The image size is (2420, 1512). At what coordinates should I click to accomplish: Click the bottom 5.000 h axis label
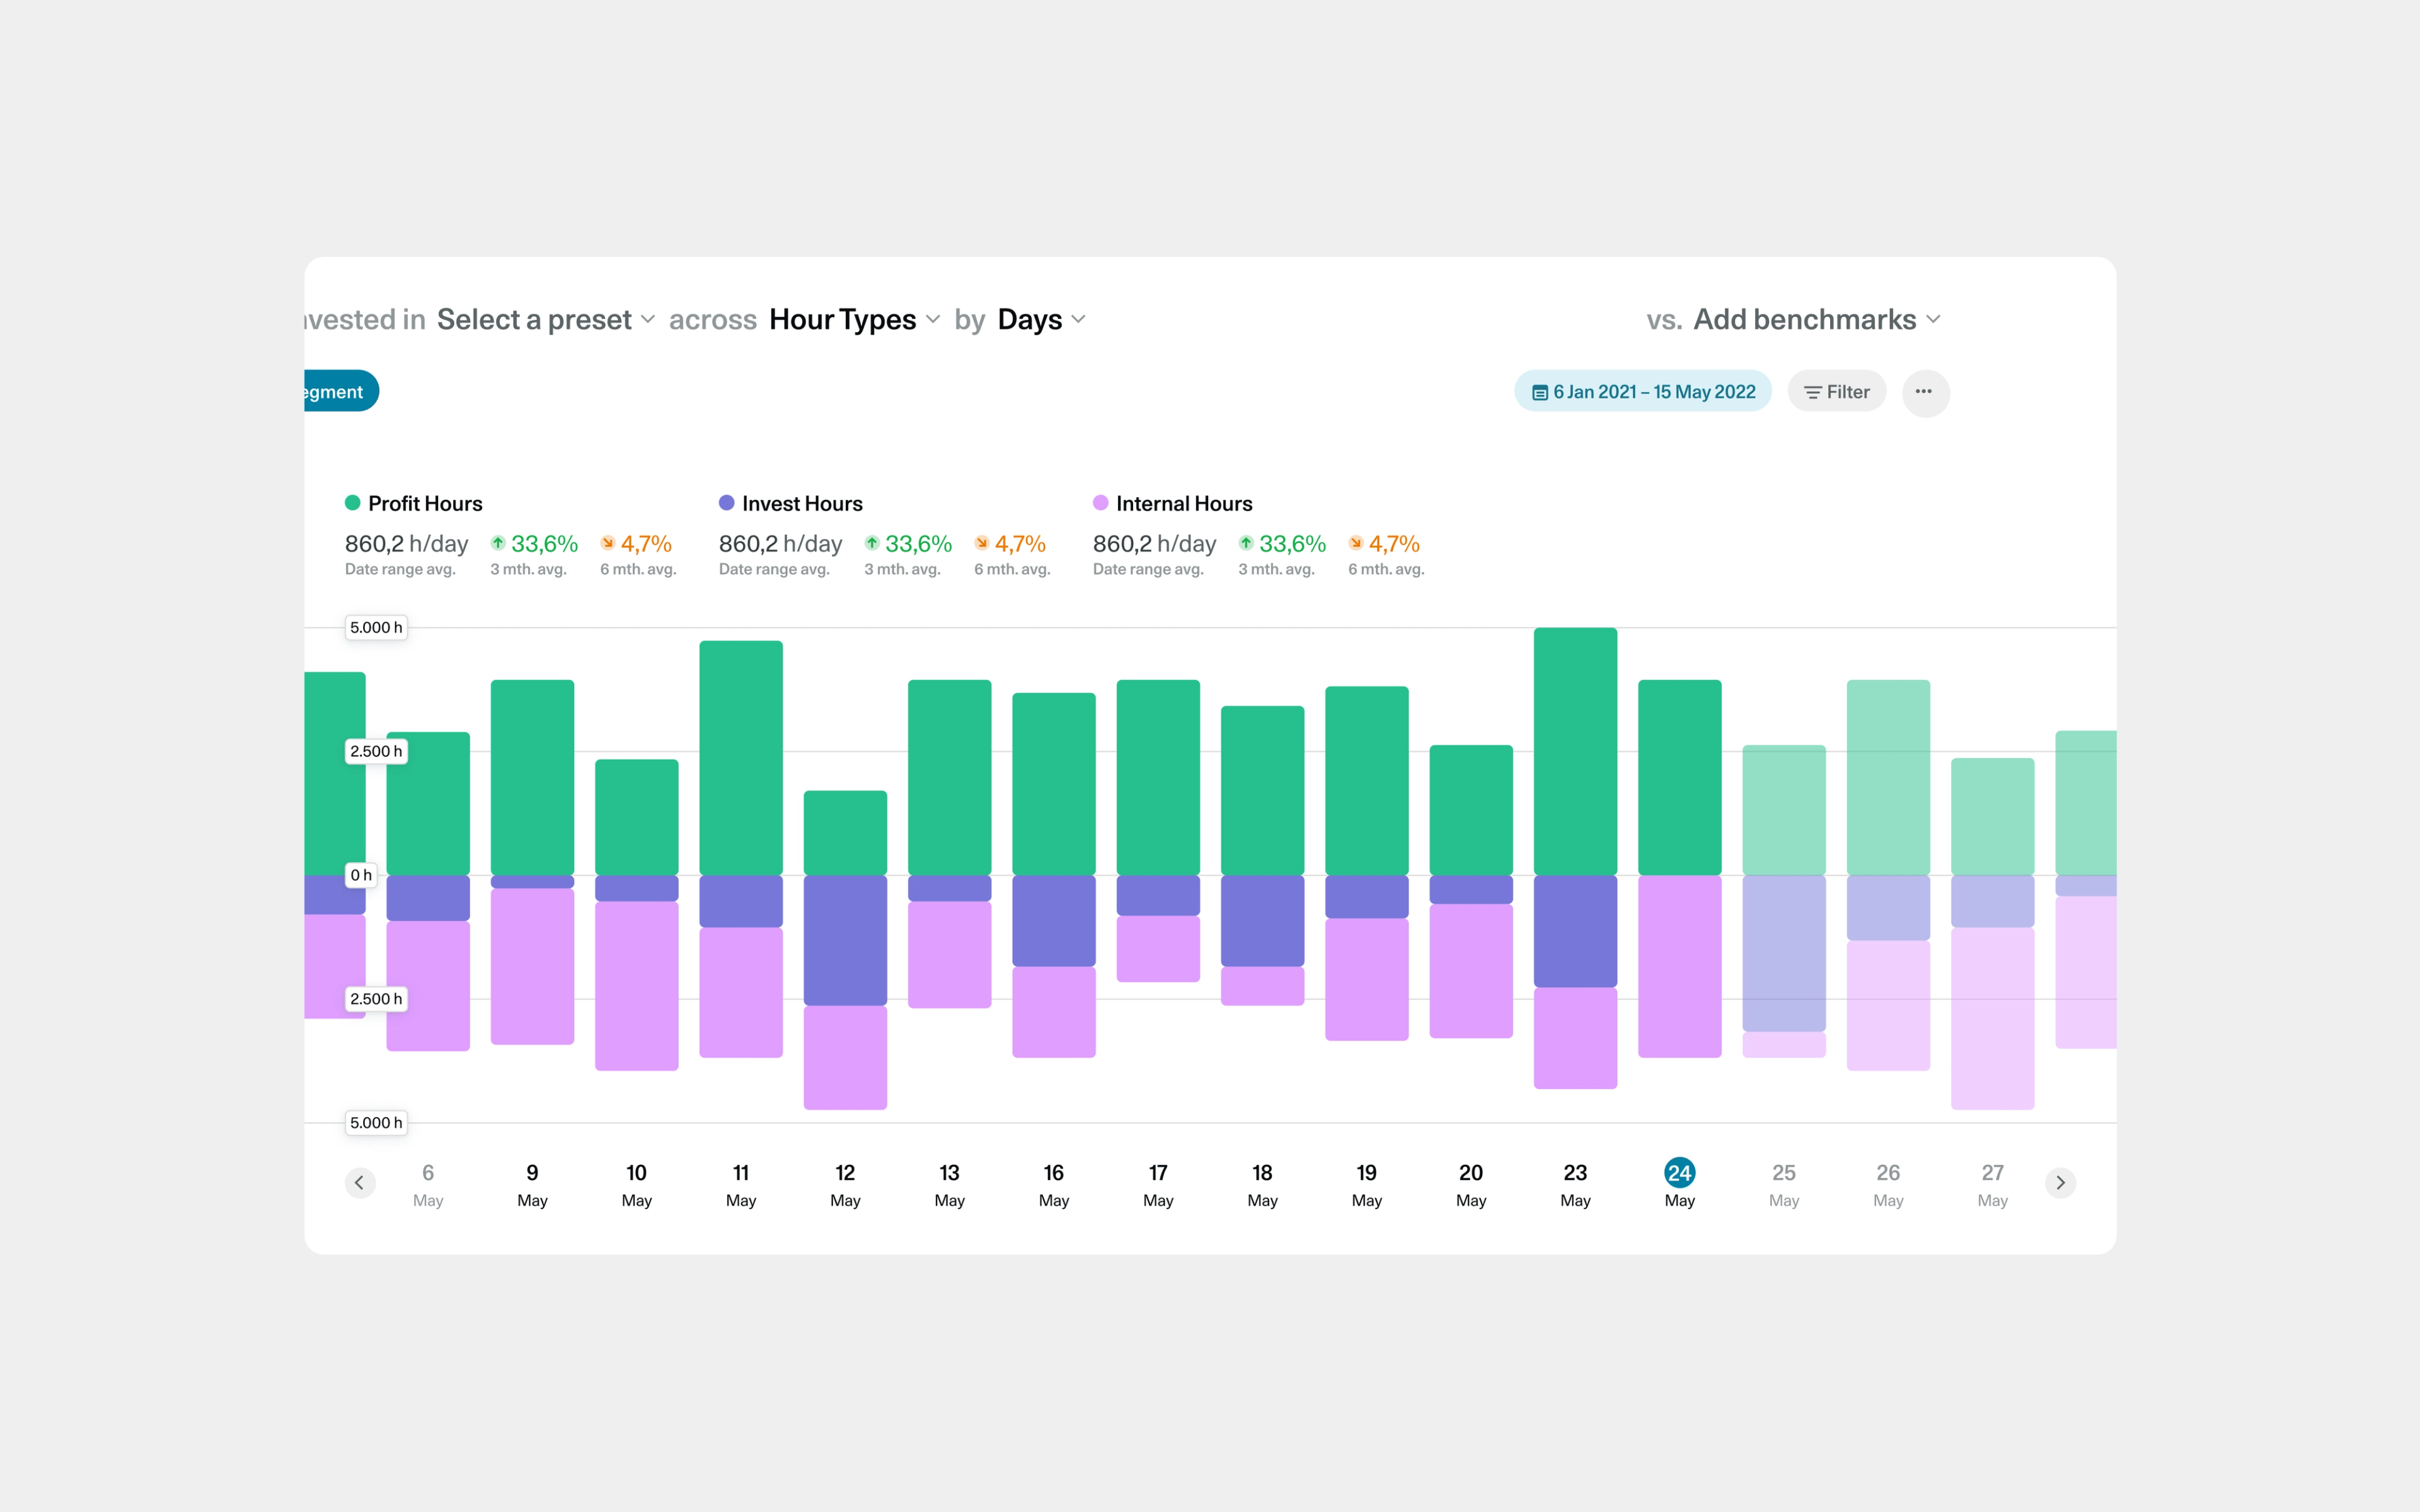[x=376, y=1123]
